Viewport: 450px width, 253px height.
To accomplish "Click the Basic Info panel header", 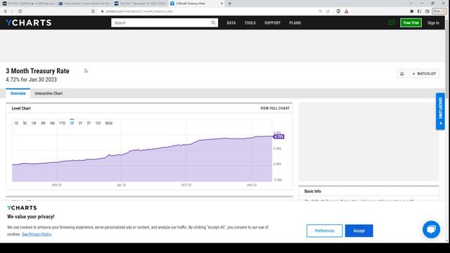I will (312, 191).
